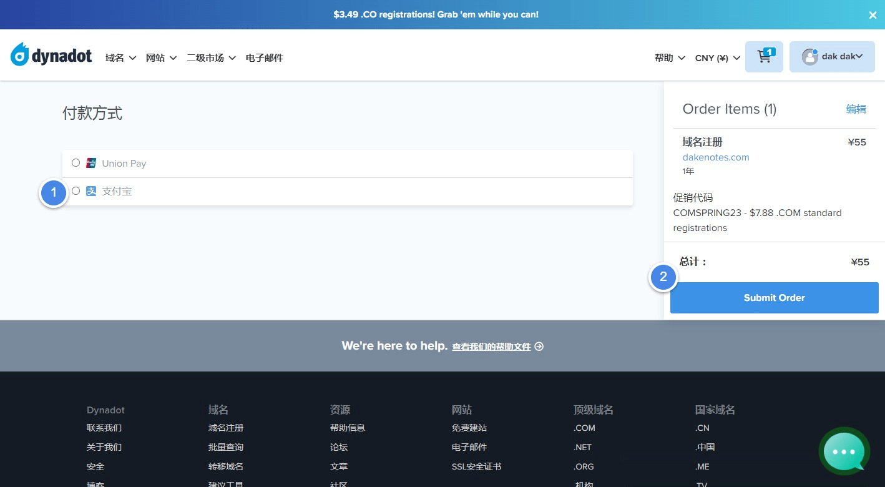Click the arrow icon beside help files link
Image resolution: width=885 pixels, height=487 pixels.
[x=539, y=347]
